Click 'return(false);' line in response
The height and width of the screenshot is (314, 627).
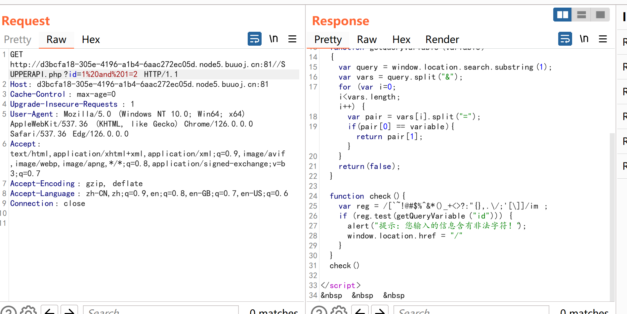[369, 166]
